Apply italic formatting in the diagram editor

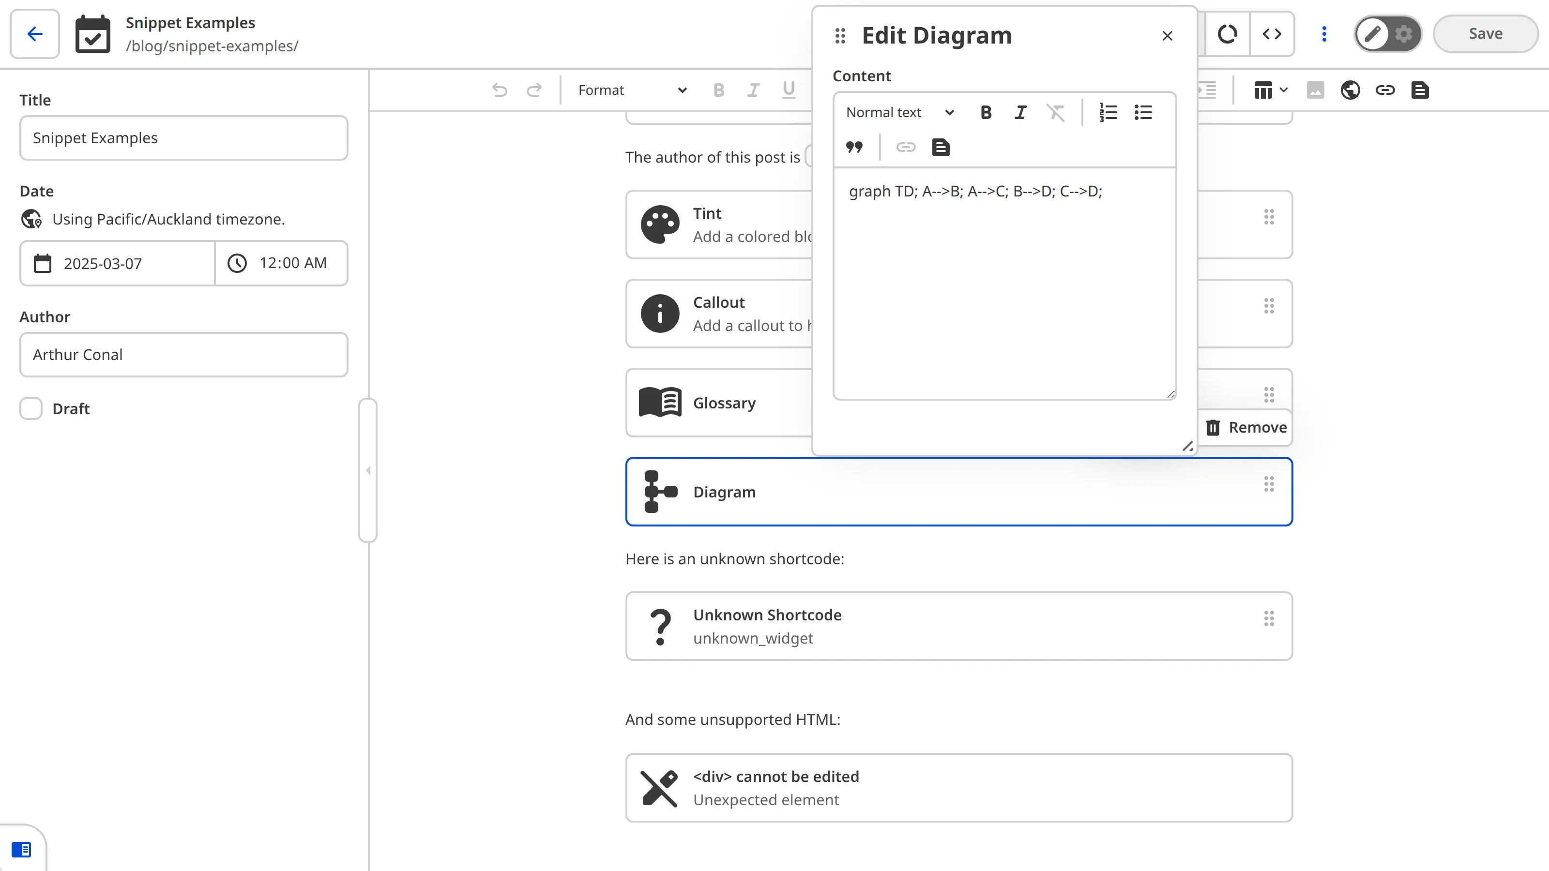click(x=1021, y=112)
